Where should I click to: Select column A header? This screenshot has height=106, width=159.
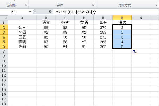pyautogui.click(x=22, y=18)
